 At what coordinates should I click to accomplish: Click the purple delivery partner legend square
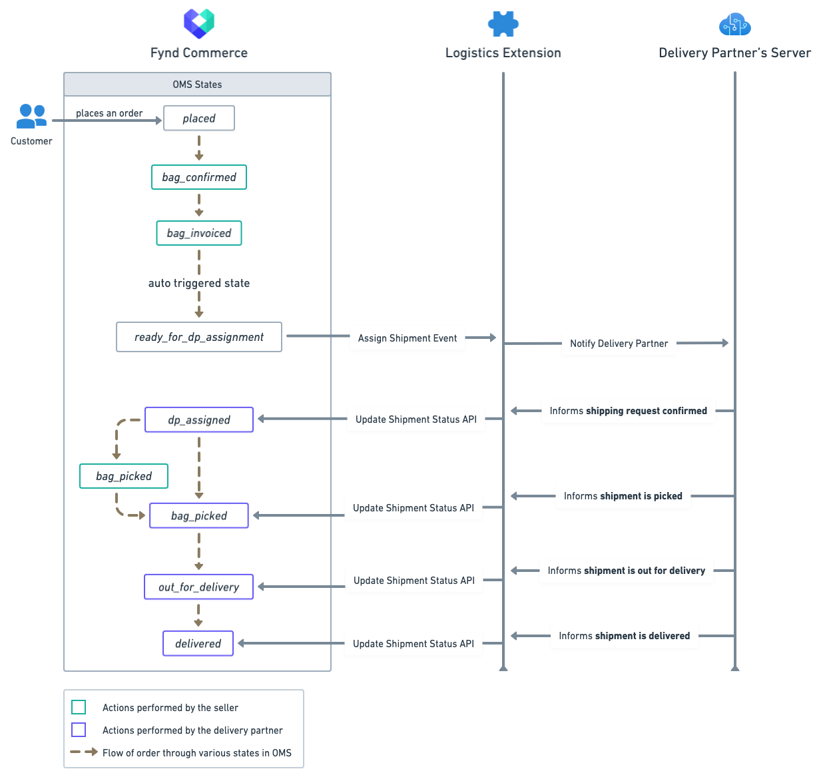tap(79, 730)
